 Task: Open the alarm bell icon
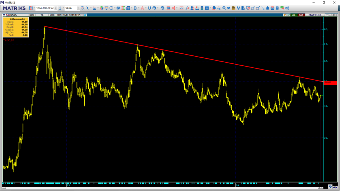[x=268, y=8]
